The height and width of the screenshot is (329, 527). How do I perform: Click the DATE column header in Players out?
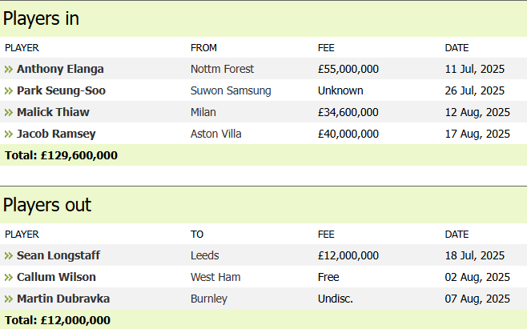pyautogui.click(x=457, y=235)
